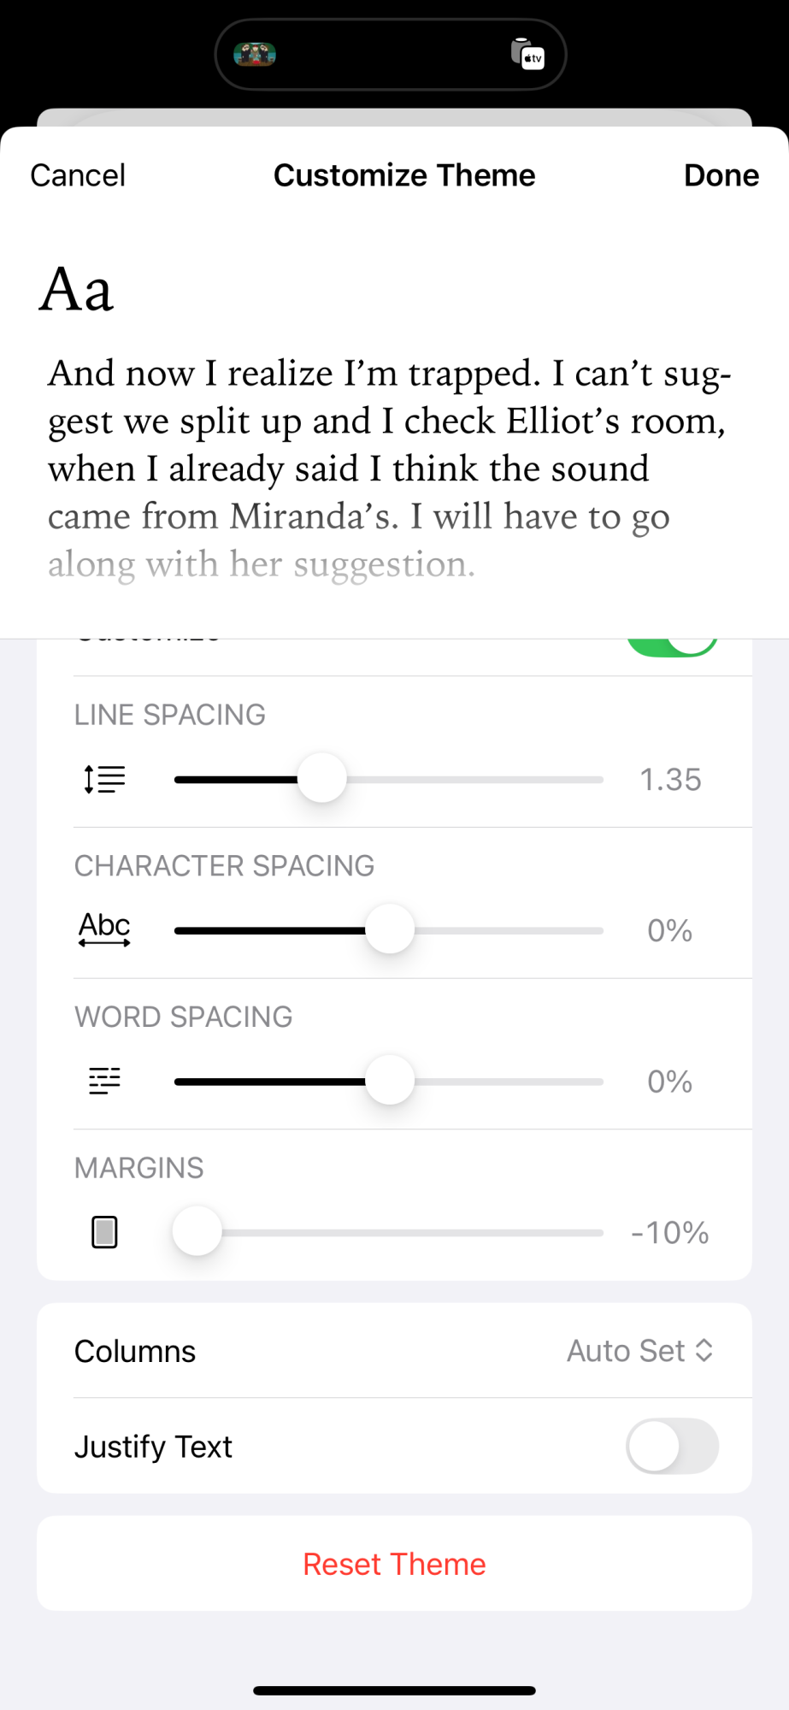Viewport: 789px width, 1710px height.
Task: Tap the 1.35 line spacing value
Action: tap(670, 780)
